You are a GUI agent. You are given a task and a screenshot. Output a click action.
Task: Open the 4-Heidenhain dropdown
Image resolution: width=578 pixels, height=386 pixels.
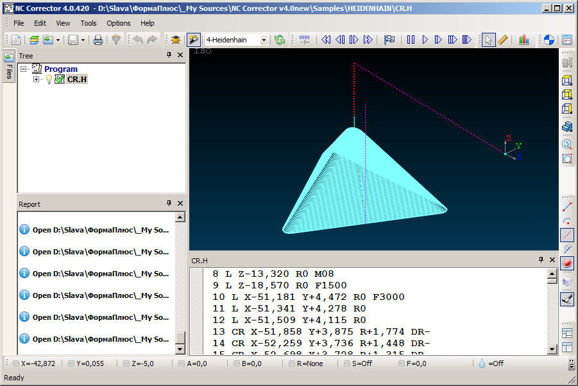coord(264,40)
